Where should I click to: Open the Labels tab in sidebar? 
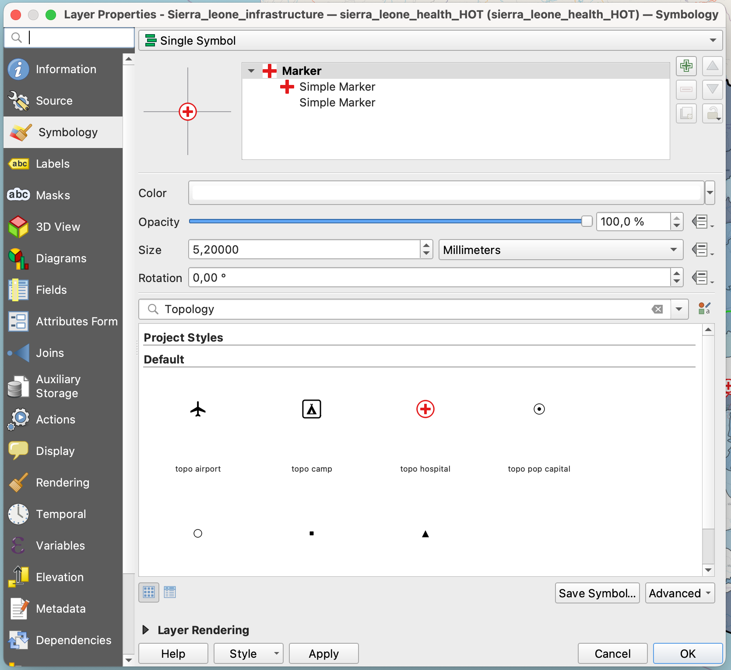[x=53, y=164]
